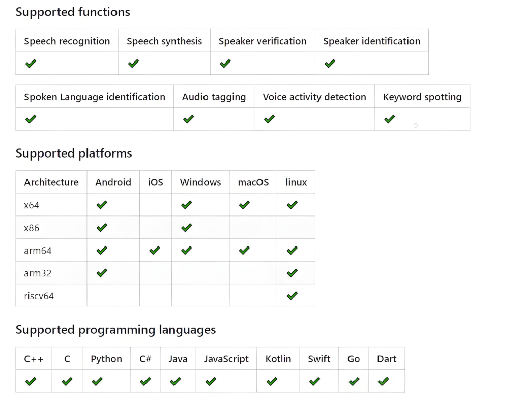Click the checkmark under Speech synthesis
Viewport: 524px width, 402px height.
coord(133,64)
